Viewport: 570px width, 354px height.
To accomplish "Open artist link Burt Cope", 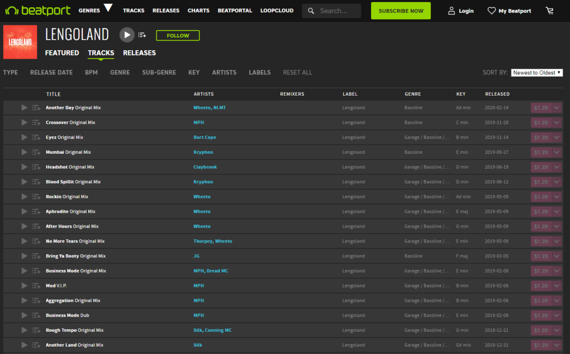I will coord(205,137).
